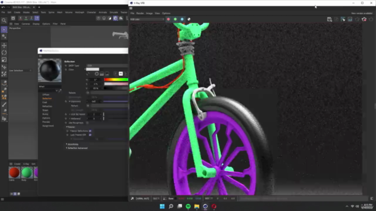Open the Cameras menu in viewport
Image resolution: width=376 pixels, height=211 pixels.
(x=26, y=24)
